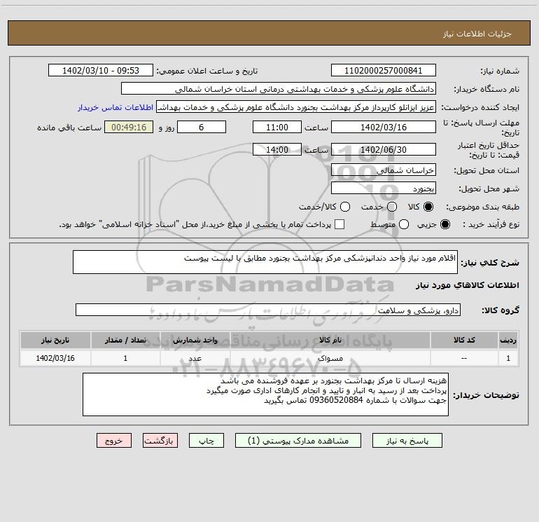This screenshot has height=522, width=539.
Task: Click the unit cell عدد
Action: [195, 358]
